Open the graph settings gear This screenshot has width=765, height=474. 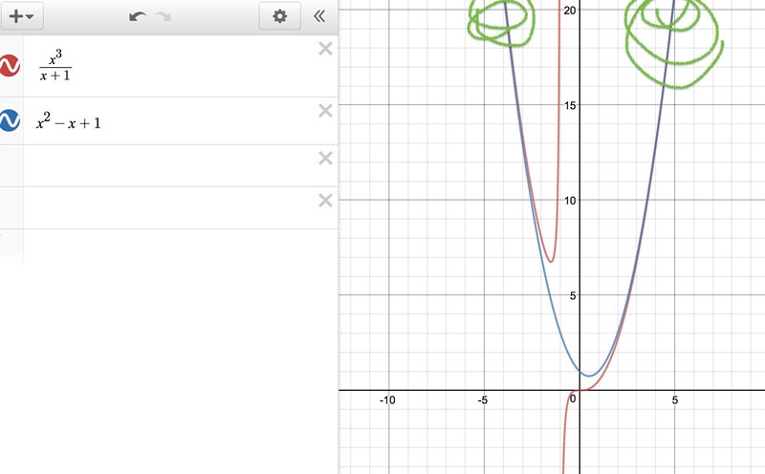click(279, 16)
